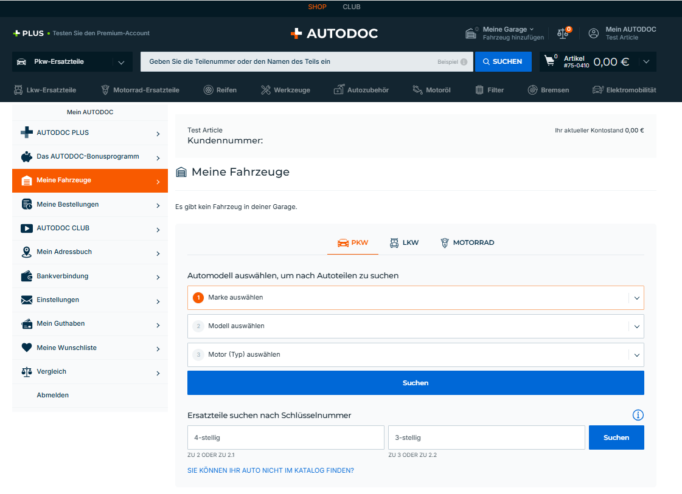Open Reifen tire category icon
The height and width of the screenshot is (494, 682).
point(209,90)
